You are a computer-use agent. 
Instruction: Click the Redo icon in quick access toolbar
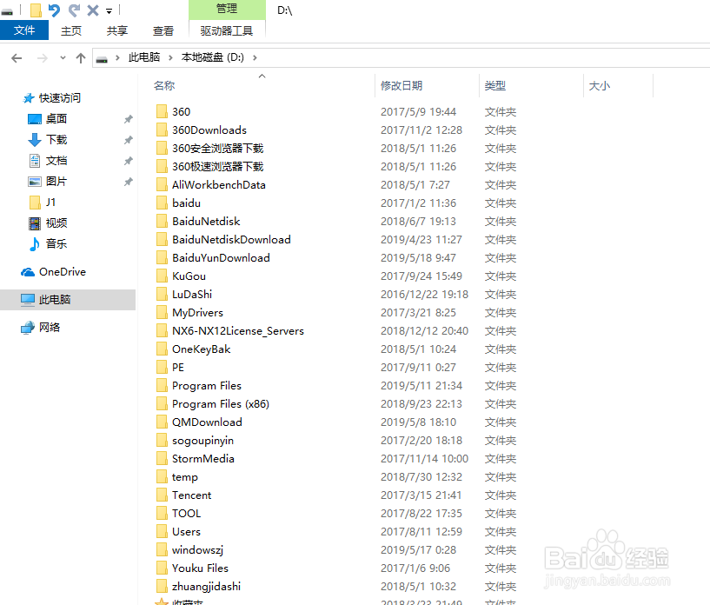[74, 10]
